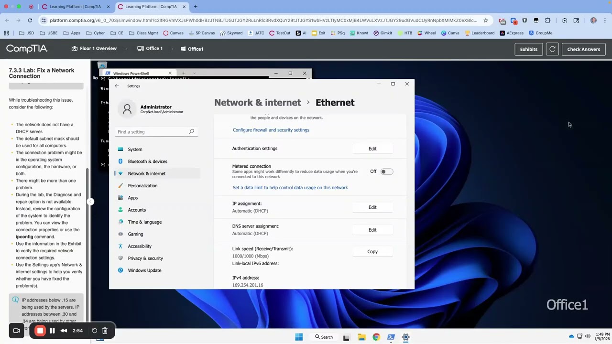
Task: Click the lab reload icon beside Exhibits
Action: coord(552,49)
